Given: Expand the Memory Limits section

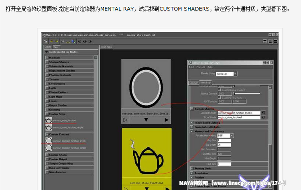Looking at the screenshot, I should 192,168.
